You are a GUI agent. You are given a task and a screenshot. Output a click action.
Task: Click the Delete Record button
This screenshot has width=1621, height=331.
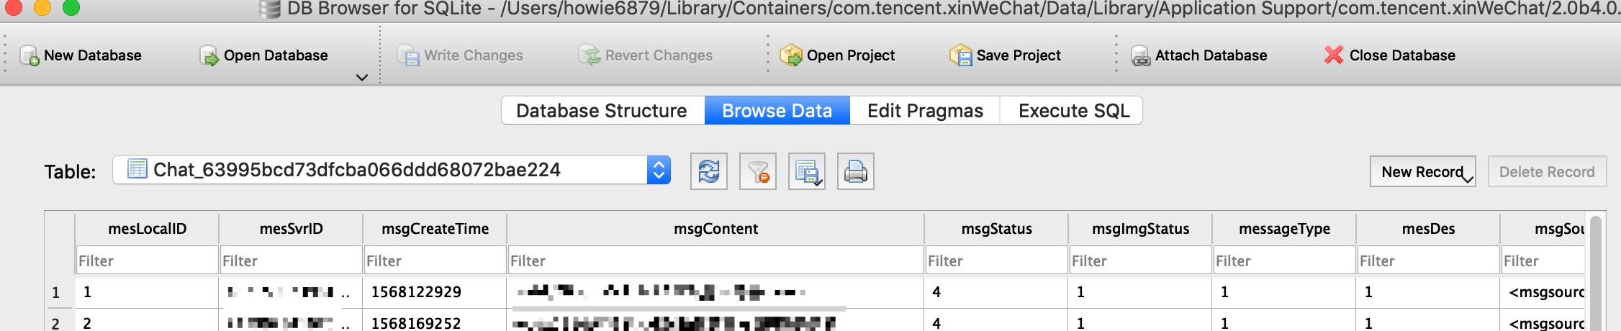(x=1547, y=172)
